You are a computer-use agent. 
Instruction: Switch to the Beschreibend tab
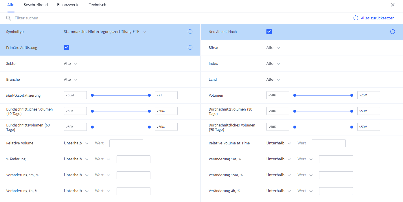point(36,5)
